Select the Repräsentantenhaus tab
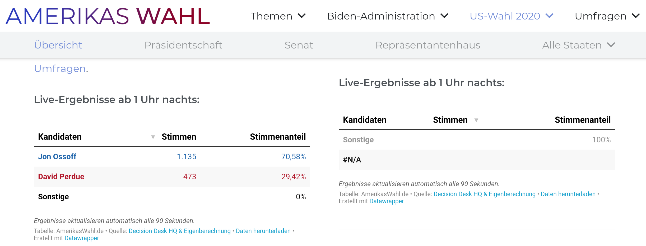Viewport: 646px width, 246px height. (428, 45)
